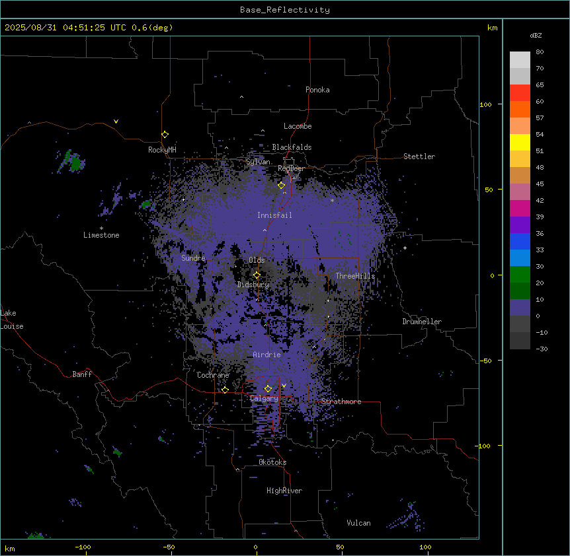Screen dimensions: 570x556
Task: Click the ThreeHills city label
Action: [x=355, y=276]
